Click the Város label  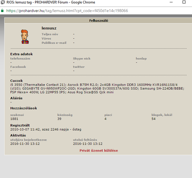pyautogui.click(x=46, y=38)
